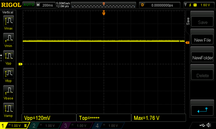
Task: Click the 5.00MSa/s sample rate text
Action: 63,3
